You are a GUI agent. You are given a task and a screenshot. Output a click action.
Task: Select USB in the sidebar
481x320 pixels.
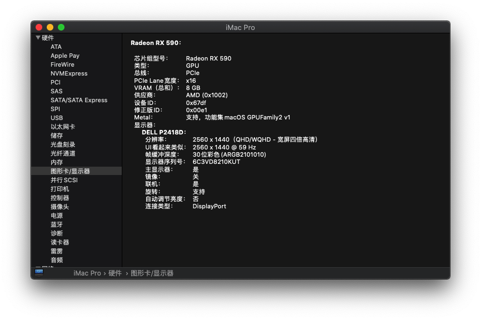pyautogui.click(x=57, y=118)
